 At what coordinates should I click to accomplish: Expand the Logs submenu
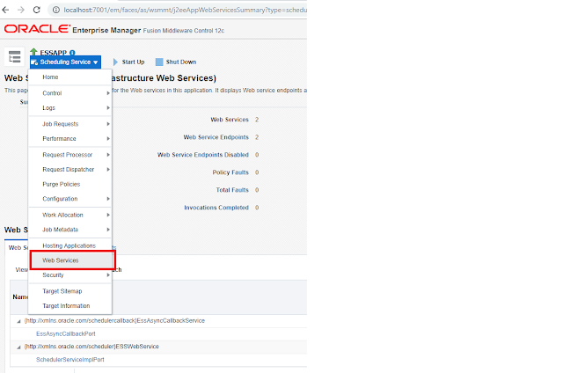click(x=70, y=107)
